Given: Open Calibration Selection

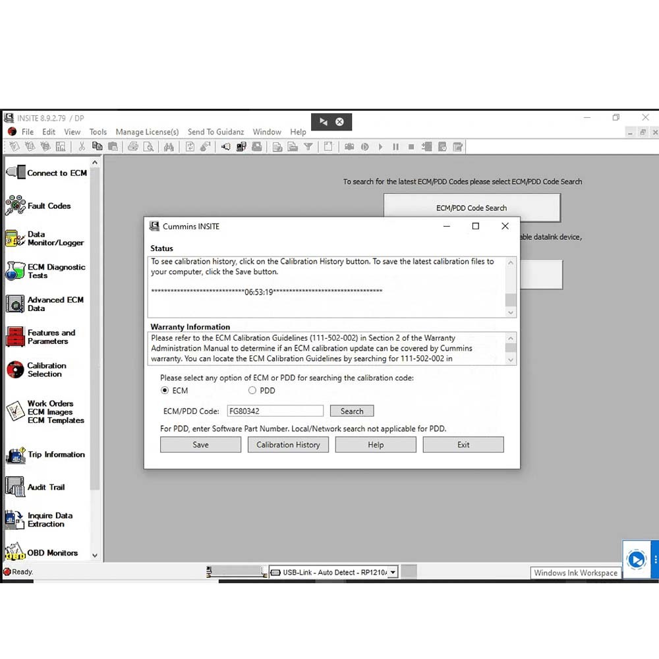Looking at the screenshot, I should point(36,370).
